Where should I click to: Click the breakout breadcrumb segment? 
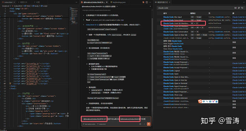[5, 6]
